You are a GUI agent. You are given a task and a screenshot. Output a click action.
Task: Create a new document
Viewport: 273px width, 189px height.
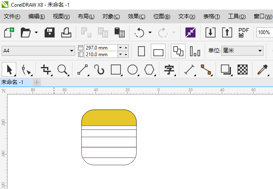pyautogui.click(x=9, y=32)
